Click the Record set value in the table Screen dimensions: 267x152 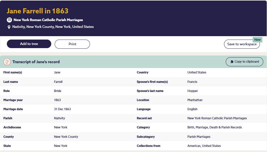point(217,118)
